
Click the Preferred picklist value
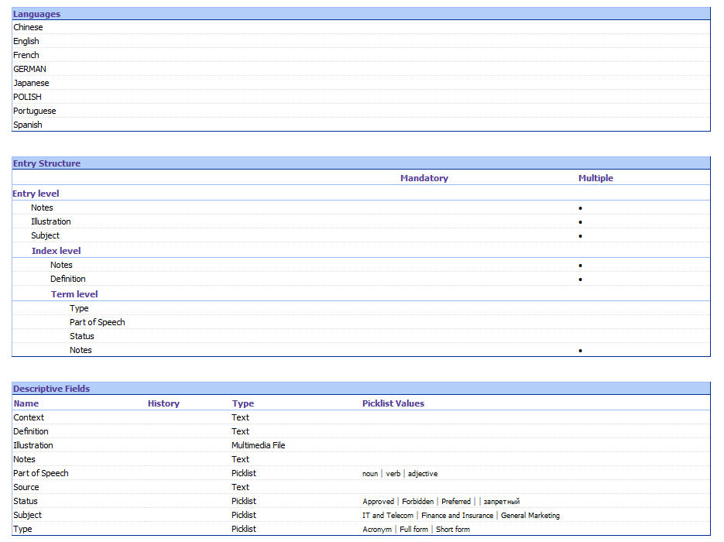456,502
